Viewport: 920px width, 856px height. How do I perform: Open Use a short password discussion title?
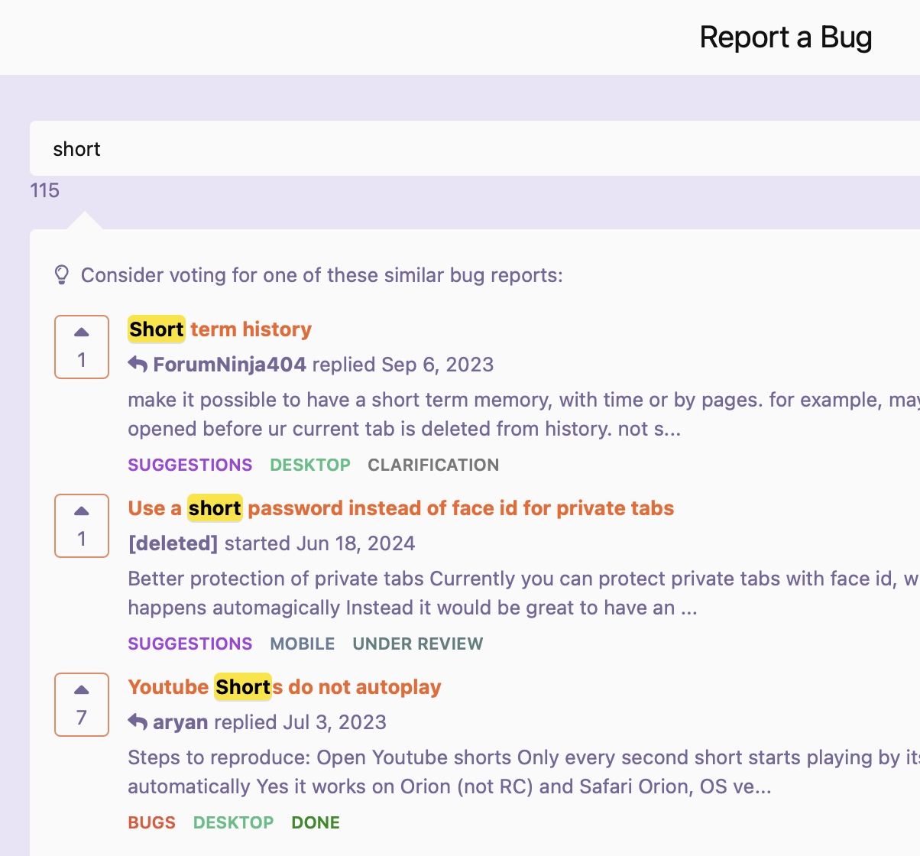401,508
